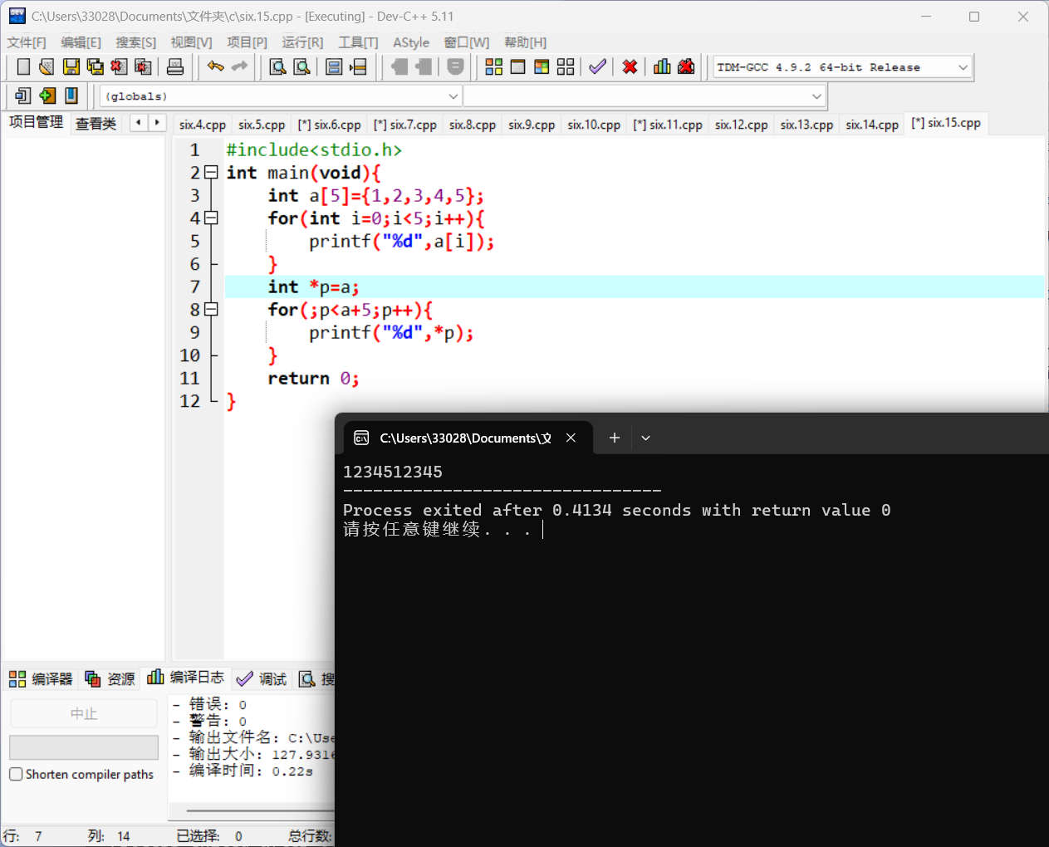Screen dimensions: 1049x847
Task: Open the AStyle menu
Action: coord(411,42)
